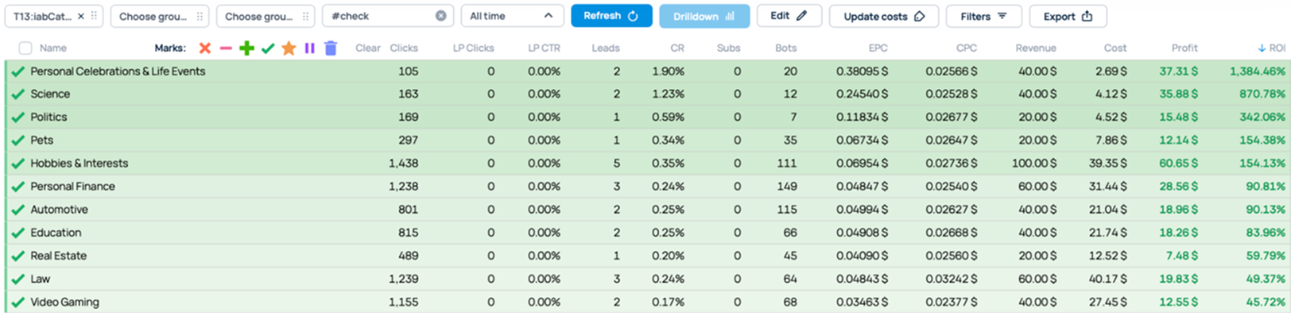
Task: Sort by the LP CTR column header
Action: click(x=545, y=48)
